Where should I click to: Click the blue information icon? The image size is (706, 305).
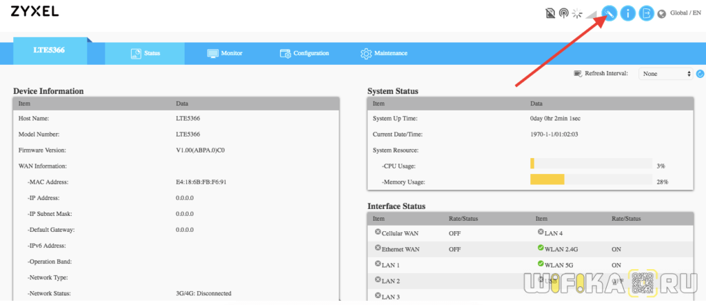pos(627,13)
